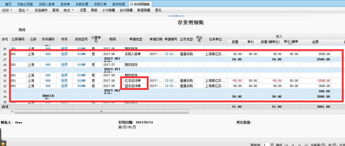Switch to the 采购入库单 tab

(x=47, y=4)
